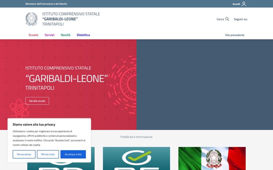The height and width of the screenshot is (170, 273).
Task: Click the Accedi login link
Action: (x=236, y=4)
